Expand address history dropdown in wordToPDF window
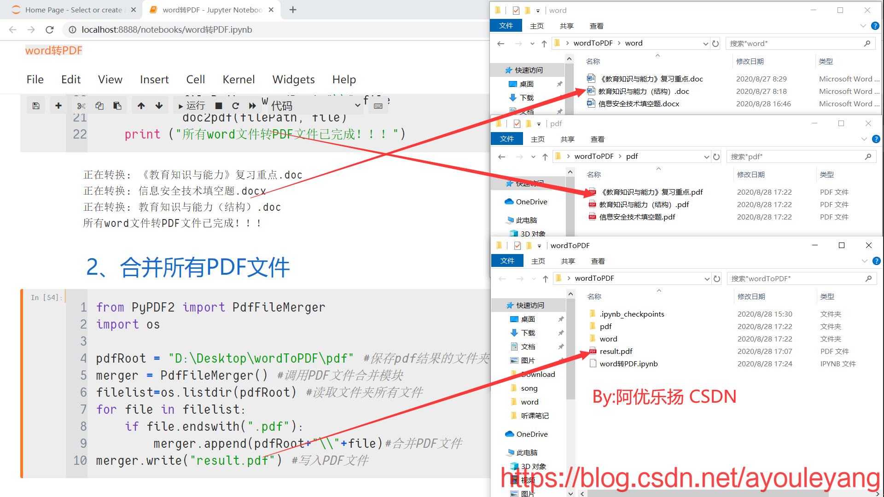The height and width of the screenshot is (497, 884). click(x=707, y=279)
